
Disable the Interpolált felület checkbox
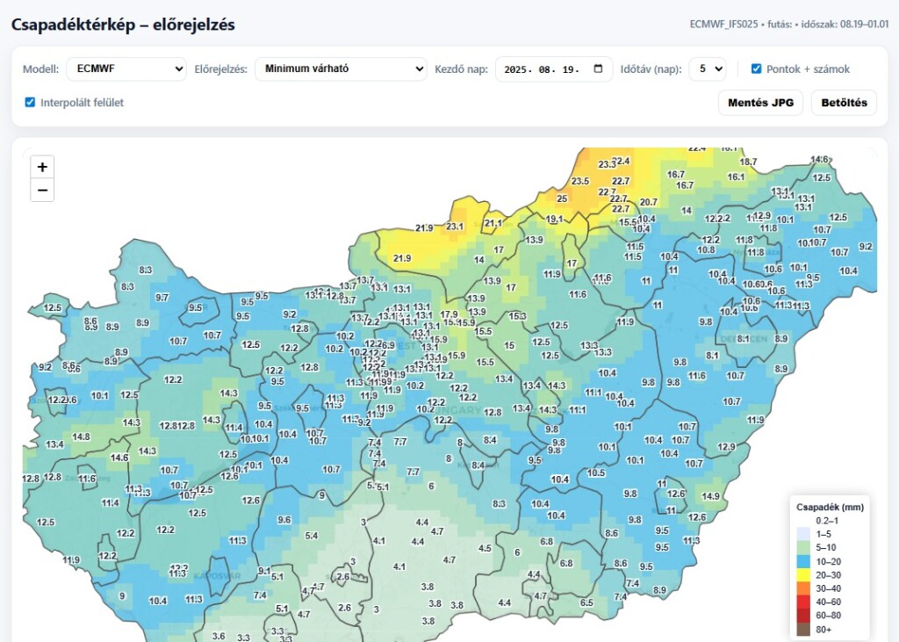[31, 103]
